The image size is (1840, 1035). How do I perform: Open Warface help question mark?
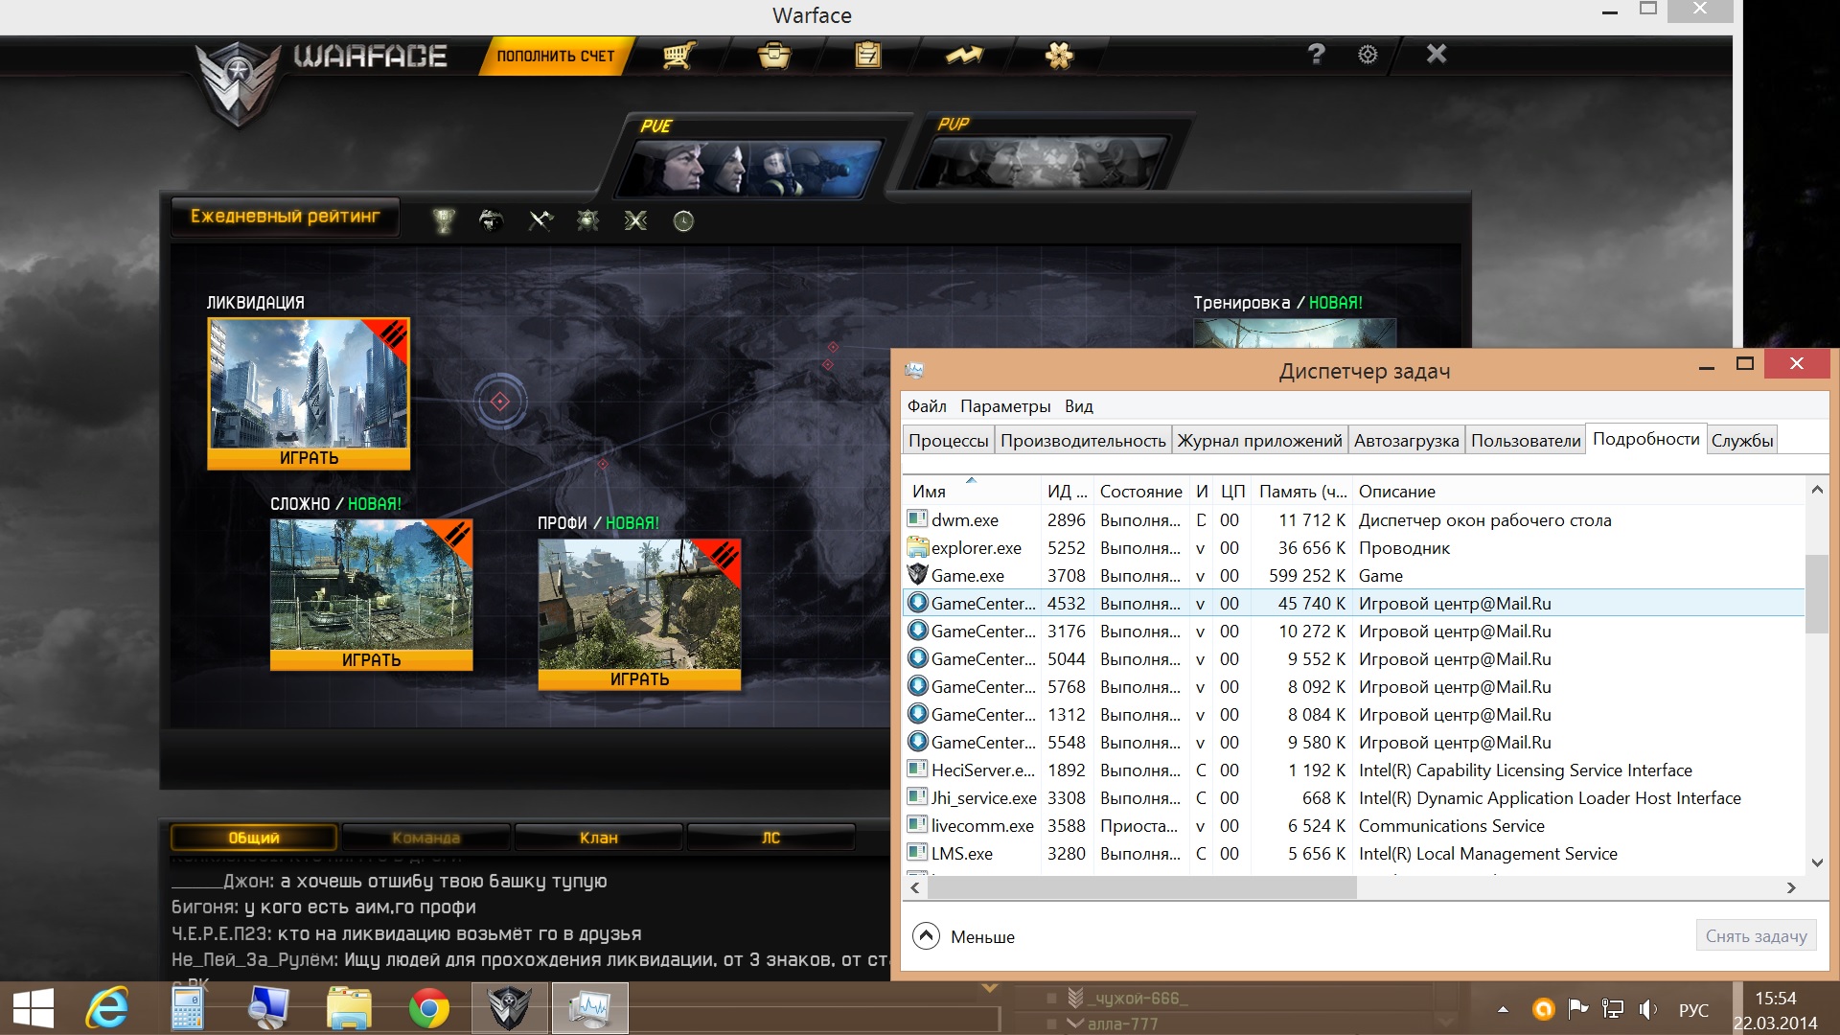coord(1317,54)
